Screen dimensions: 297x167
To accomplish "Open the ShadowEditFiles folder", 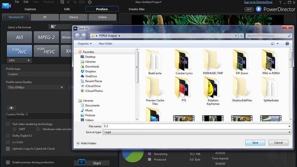I will tap(242, 90).
